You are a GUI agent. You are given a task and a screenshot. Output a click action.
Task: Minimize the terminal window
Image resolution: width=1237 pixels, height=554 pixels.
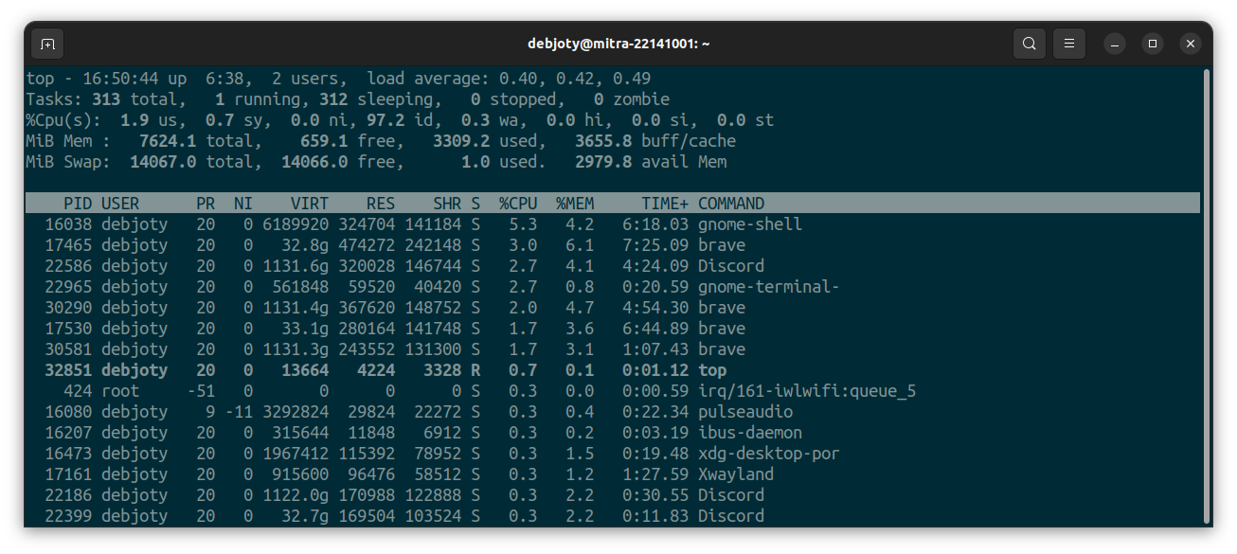(x=1115, y=44)
